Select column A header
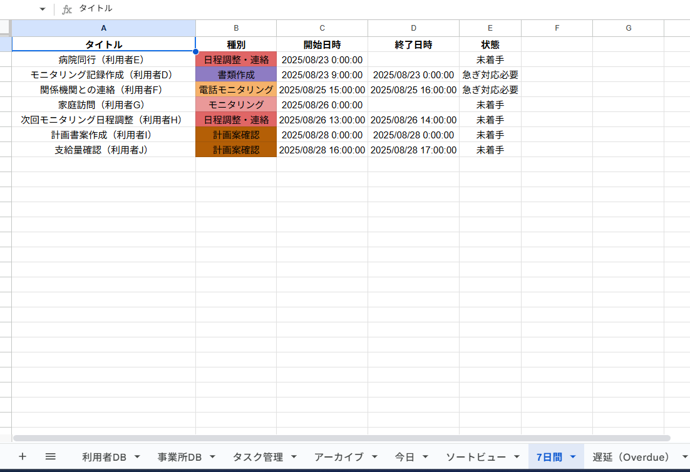This screenshot has height=472, width=690. [x=103, y=28]
